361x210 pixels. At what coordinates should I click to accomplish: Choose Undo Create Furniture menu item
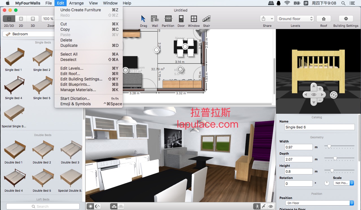[89, 10]
